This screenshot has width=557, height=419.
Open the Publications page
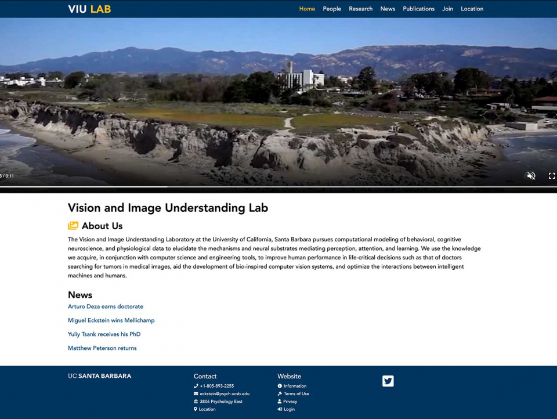pyautogui.click(x=418, y=9)
